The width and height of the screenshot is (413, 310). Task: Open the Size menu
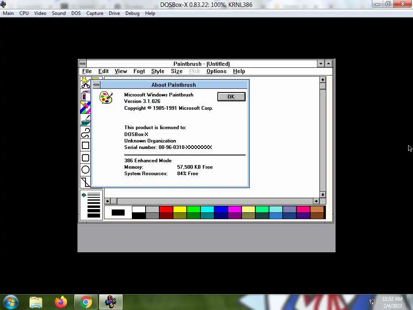pyautogui.click(x=177, y=71)
